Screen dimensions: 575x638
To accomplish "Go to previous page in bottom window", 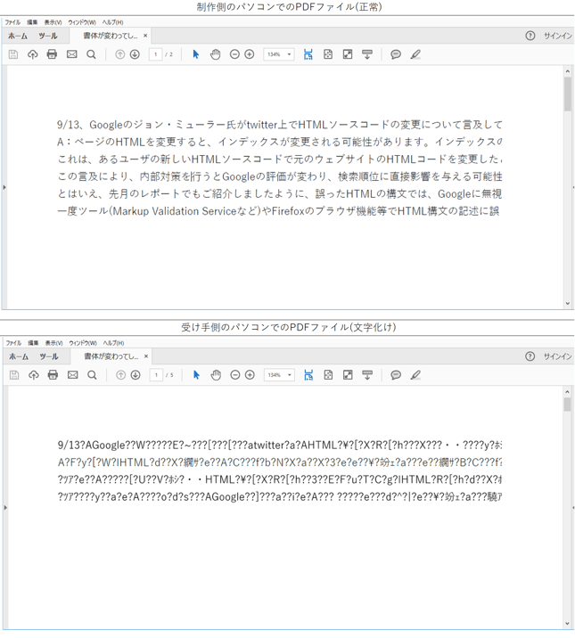I will tap(120, 375).
